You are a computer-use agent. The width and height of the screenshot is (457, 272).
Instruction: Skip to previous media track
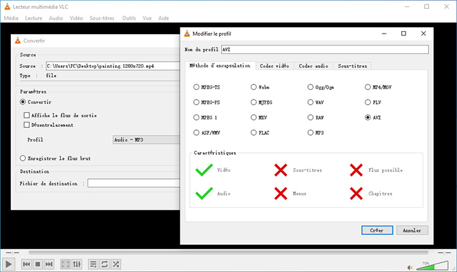pos(27,264)
